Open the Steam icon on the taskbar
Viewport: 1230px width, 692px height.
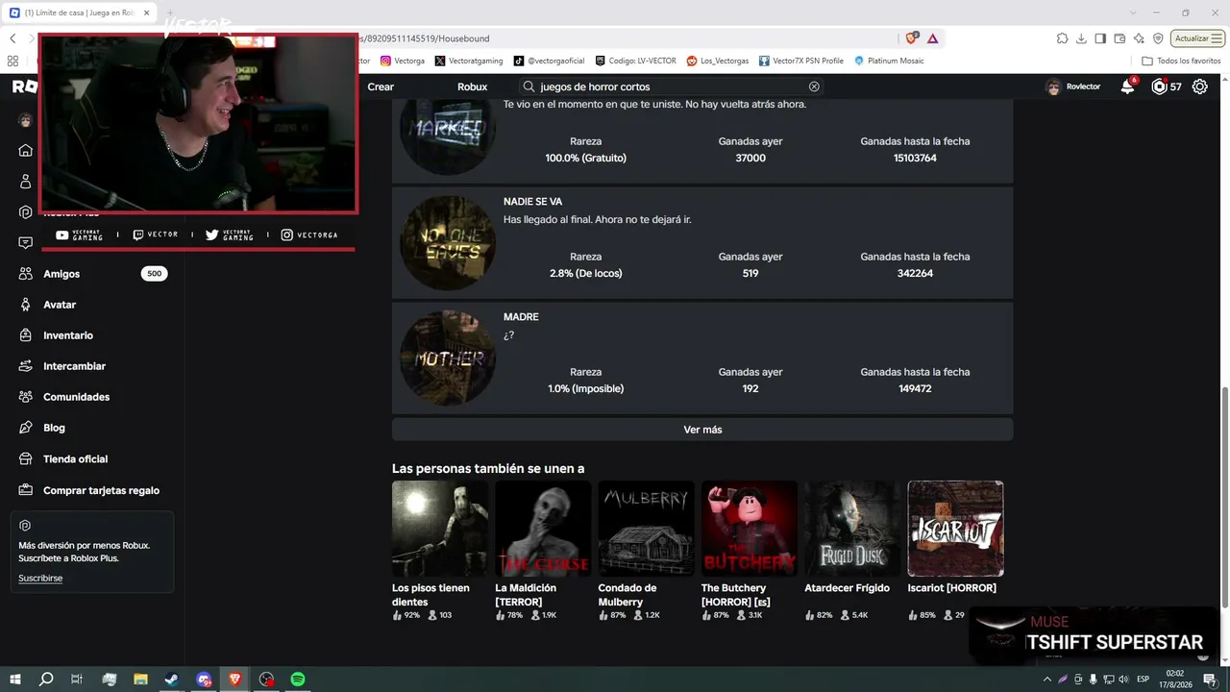click(x=171, y=680)
